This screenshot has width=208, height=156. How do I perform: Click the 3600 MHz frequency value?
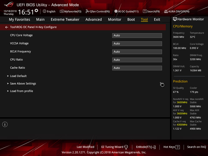point(179,37)
